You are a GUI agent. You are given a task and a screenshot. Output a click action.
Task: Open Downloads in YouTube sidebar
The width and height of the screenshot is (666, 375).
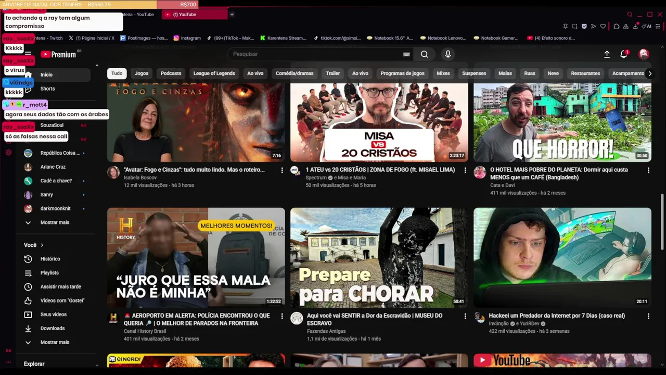tap(56, 329)
